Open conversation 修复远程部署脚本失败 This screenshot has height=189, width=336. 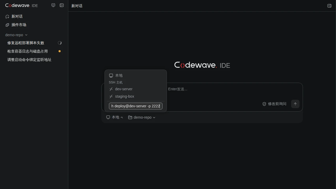click(x=34, y=43)
